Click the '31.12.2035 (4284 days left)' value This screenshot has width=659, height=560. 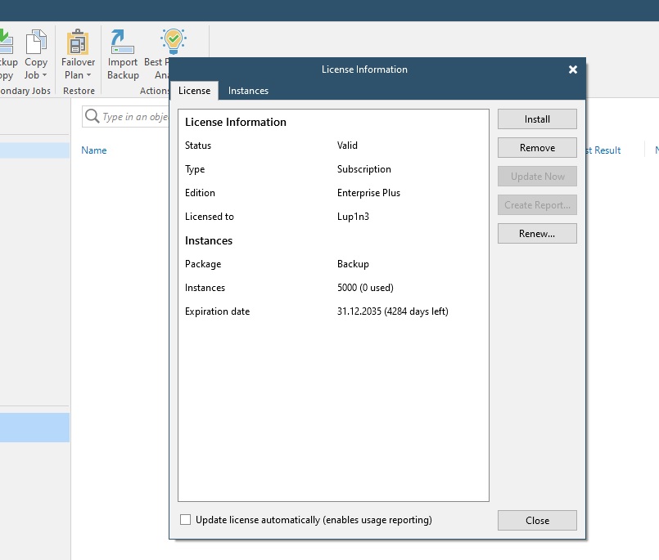tap(393, 311)
